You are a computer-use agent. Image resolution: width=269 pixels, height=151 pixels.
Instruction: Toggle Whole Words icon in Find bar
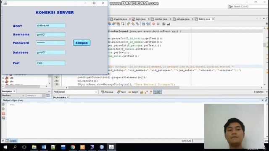coord(146,92)
